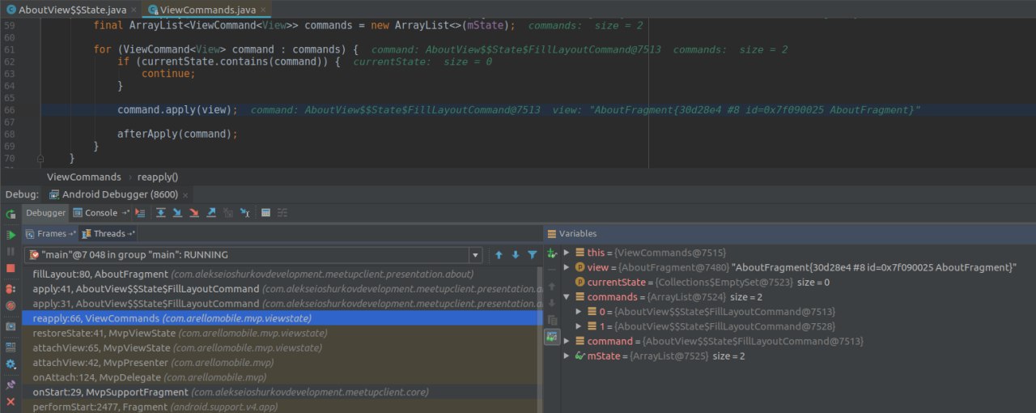The width and height of the screenshot is (1036, 413).
Task: Expand element 0 of commands
Action: 579,312
